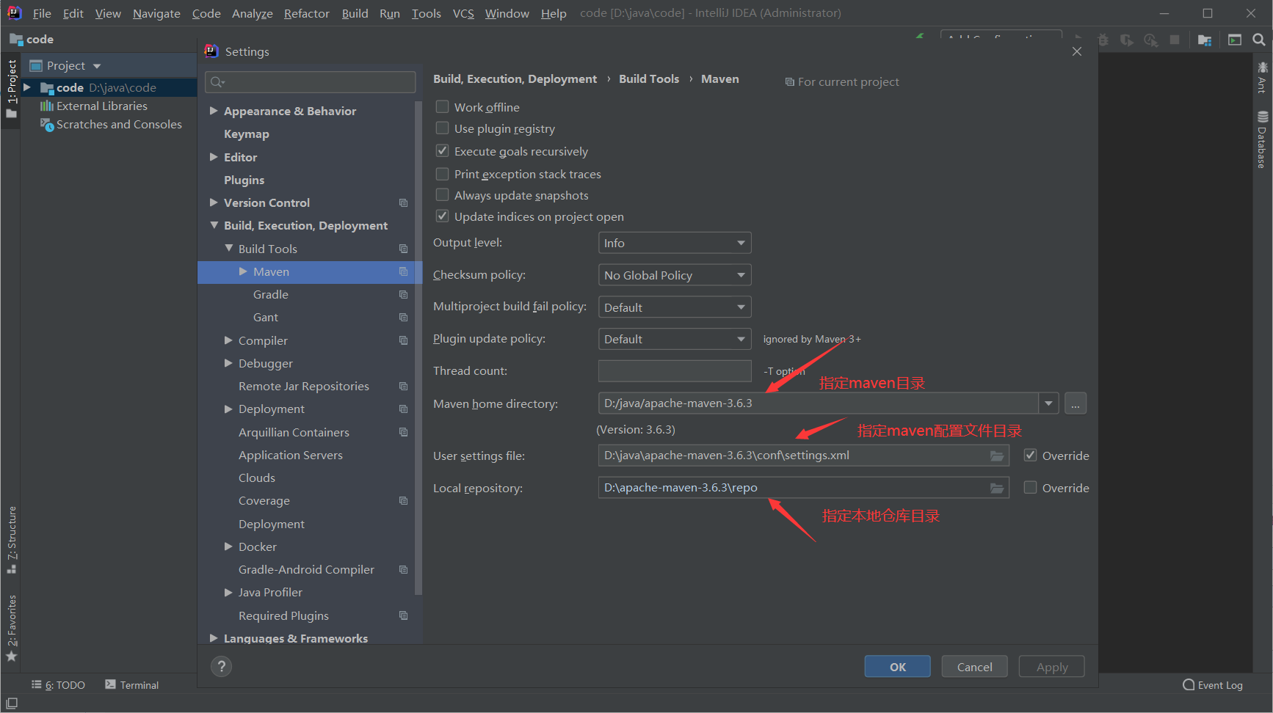Enable Work offline checkbox
The height and width of the screenshot is (713, 1273).
(x=443, y=107)
